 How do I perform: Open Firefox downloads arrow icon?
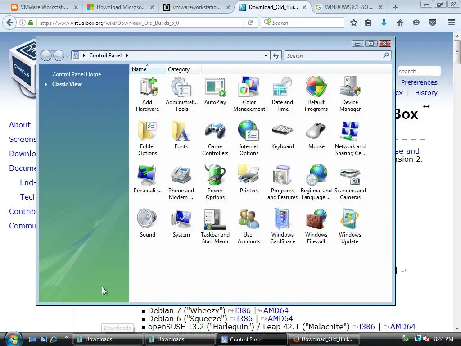coord(384,23)
